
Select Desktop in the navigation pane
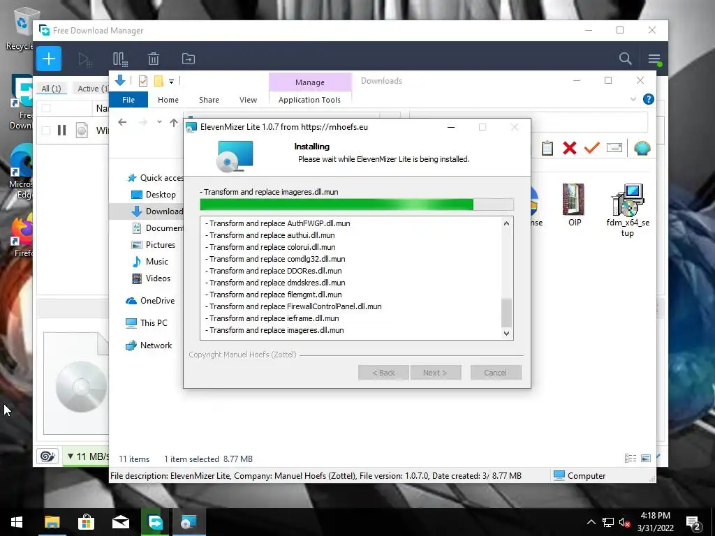coord(154,195)
